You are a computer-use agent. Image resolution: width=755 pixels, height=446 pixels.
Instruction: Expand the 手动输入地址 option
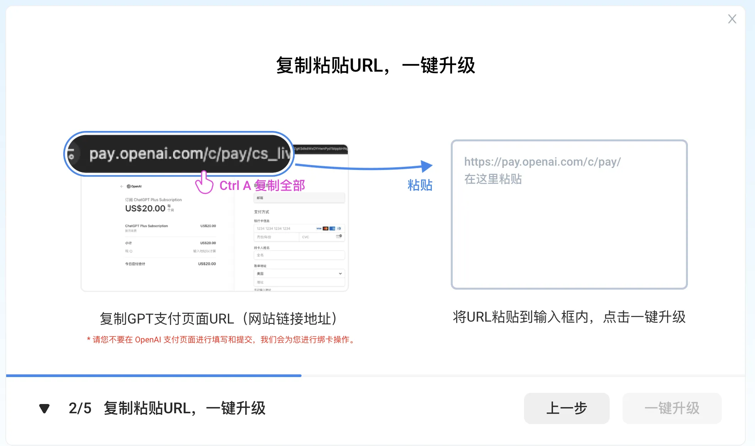pyautogui.click(x=263, y=289)
